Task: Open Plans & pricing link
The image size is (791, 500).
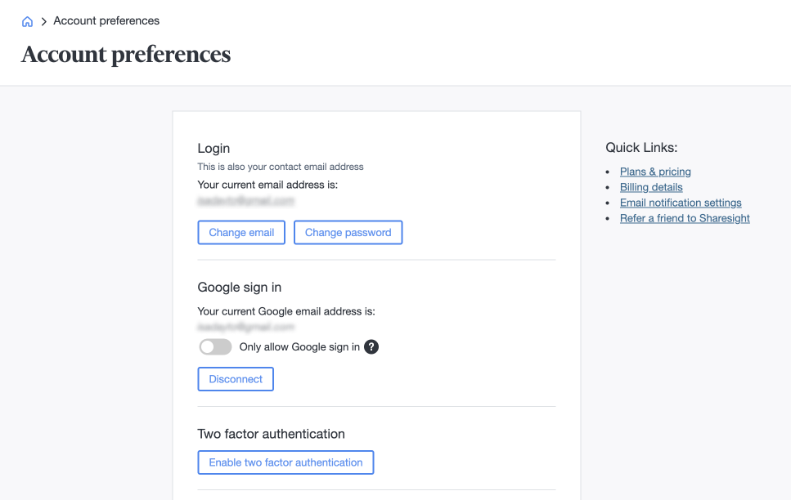Action: (654, 172)
